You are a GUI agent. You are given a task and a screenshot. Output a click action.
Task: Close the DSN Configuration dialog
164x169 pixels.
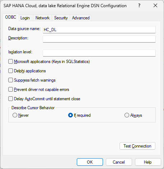coord(155,5)
